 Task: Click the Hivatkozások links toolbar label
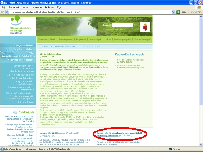(196, 12)
